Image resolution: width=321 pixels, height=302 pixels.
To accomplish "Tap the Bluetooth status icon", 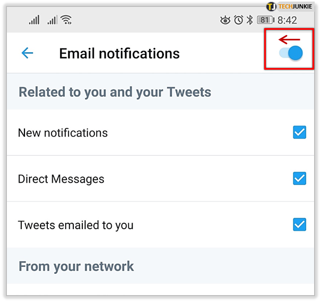I will coord(249,20).
